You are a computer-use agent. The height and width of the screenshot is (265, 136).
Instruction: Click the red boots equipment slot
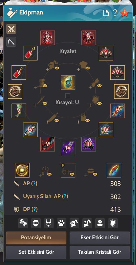(x=48, y=144)
